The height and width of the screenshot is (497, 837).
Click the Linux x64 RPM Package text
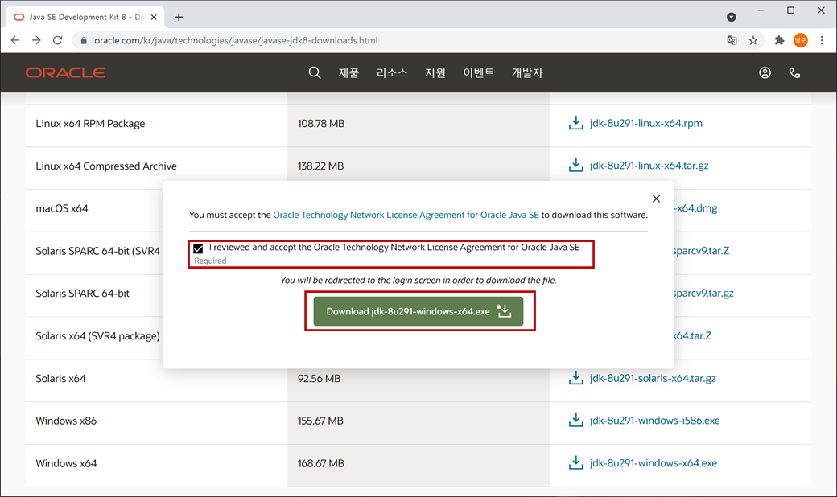(x=90, y=123)
